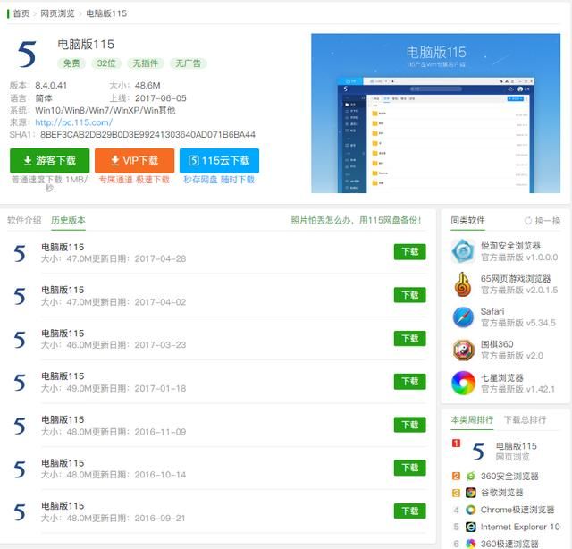Viewport: 572px width, 549px height.
Task: Click the 专属通道 极速下载 caption
Action: (x=134, y=180)
